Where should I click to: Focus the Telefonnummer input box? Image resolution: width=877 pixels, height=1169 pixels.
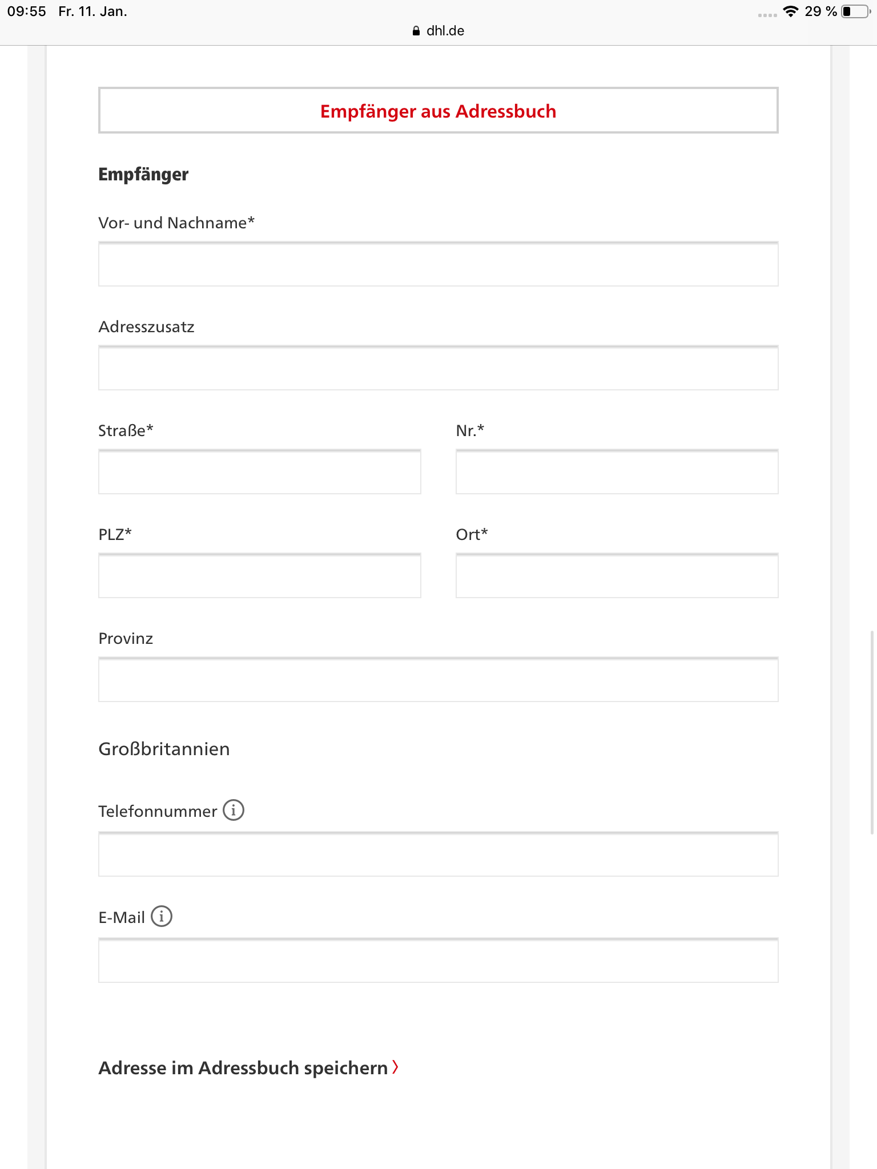click(438, 854)
